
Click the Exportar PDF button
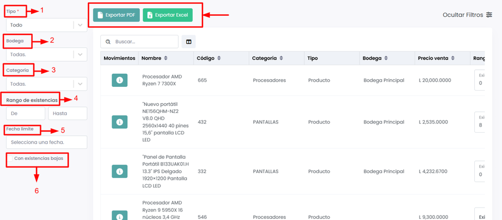click(x=116, y=15)
